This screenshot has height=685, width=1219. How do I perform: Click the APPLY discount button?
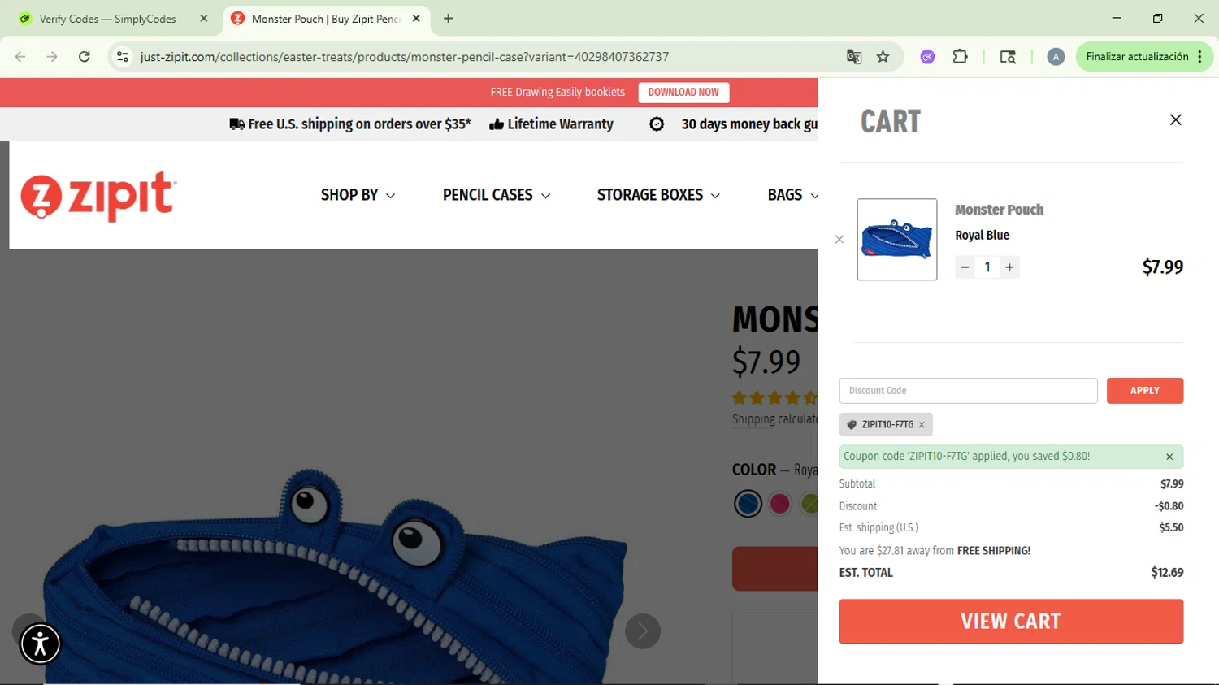click(x=1145, y=391)
